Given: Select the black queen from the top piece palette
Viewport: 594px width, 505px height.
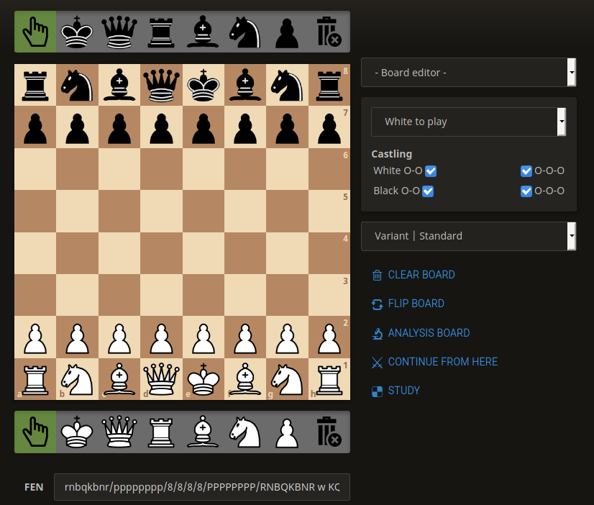Looking at the screenshot, I should pyautogui.click(x=119, y=31).
